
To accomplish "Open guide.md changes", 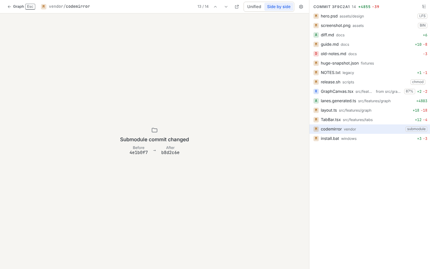I will click(370, 44).
